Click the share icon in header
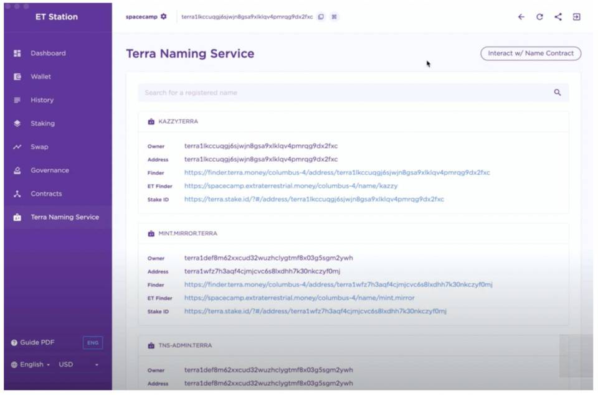 [558, 17]
